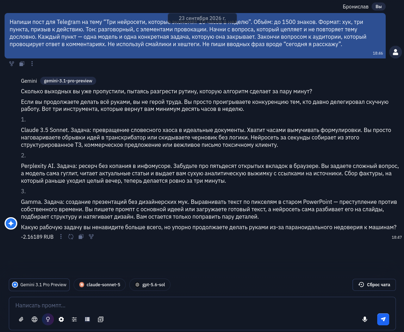Click the opening line Сколько выходных вы уже пропустили

point(167,92)
